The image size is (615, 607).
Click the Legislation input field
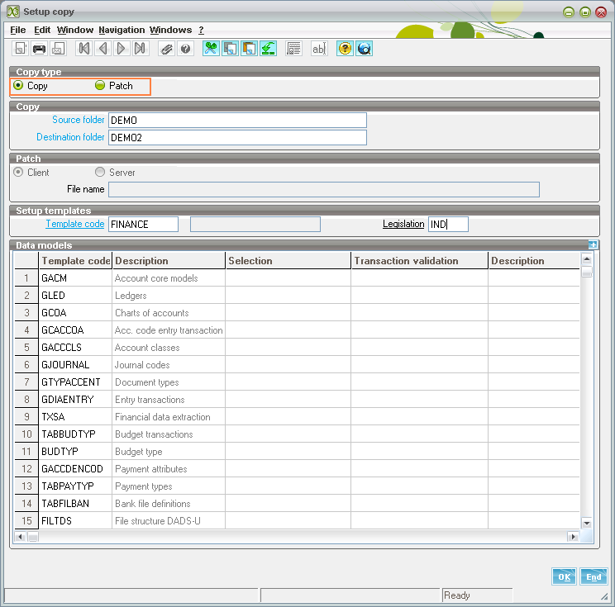click(x=448, y=224)
